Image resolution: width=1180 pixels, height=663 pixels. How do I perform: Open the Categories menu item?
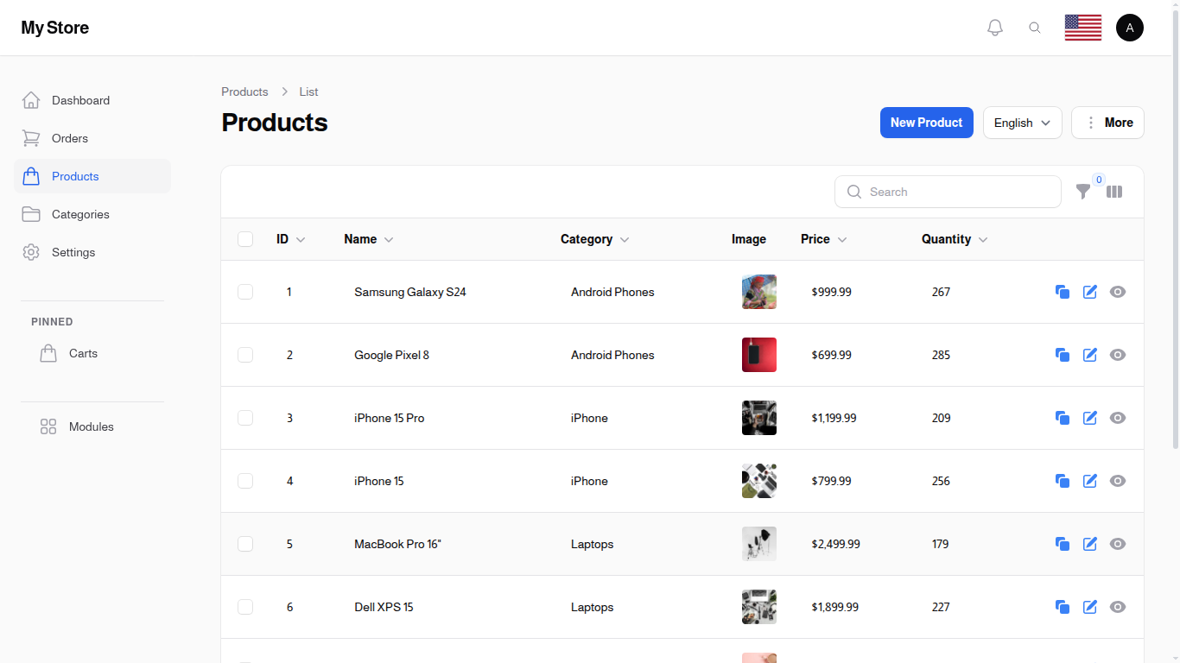tap(80, 214)
